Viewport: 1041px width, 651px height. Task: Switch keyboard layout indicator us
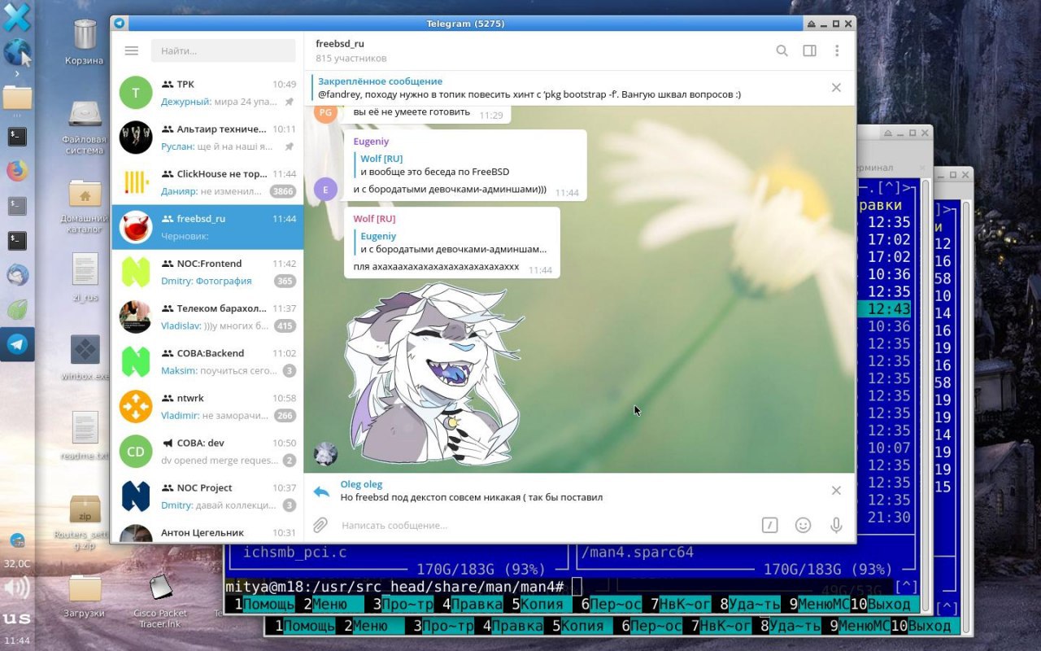(16, 618)
